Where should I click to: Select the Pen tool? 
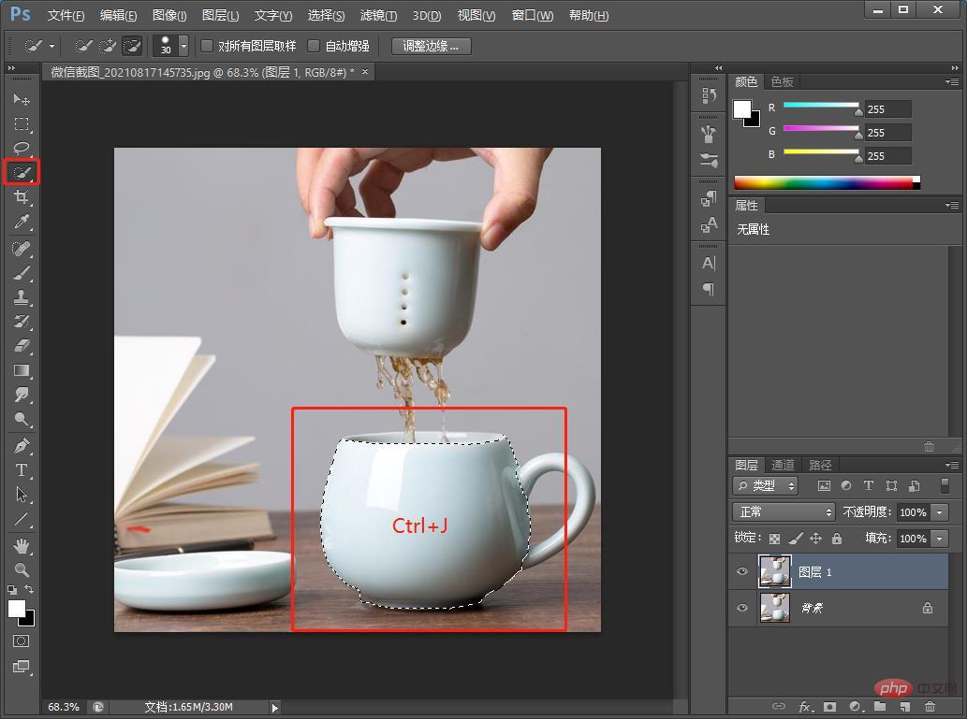pyautogui.click(x=21, y=446)
